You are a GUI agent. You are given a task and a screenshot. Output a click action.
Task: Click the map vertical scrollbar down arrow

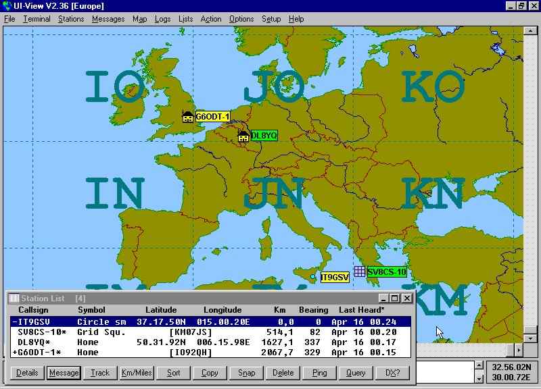tap(530, 338)
